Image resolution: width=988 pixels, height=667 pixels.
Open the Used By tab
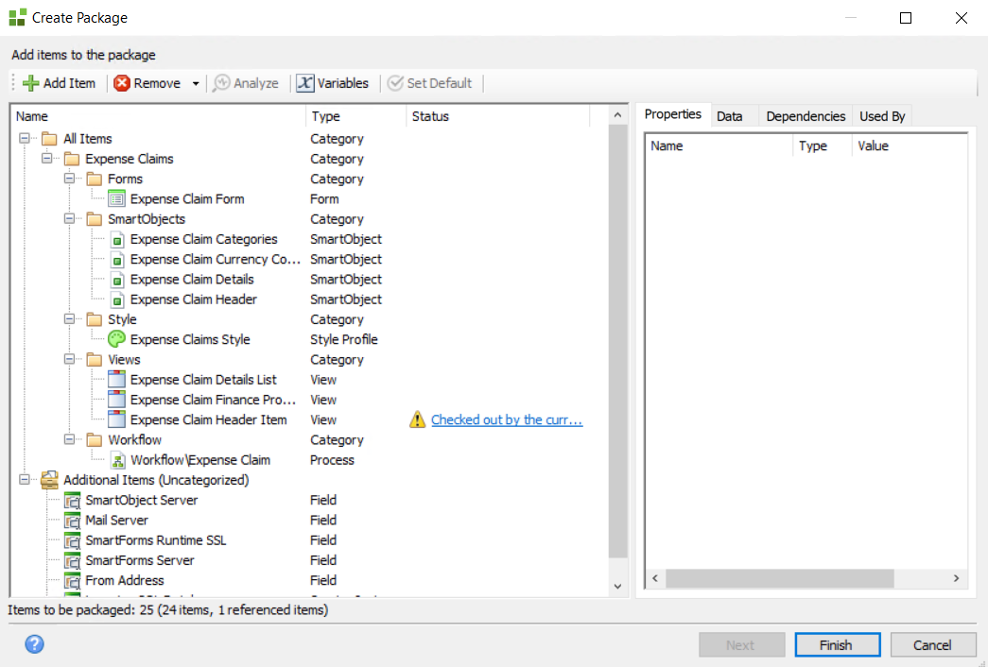click(881, 116)
